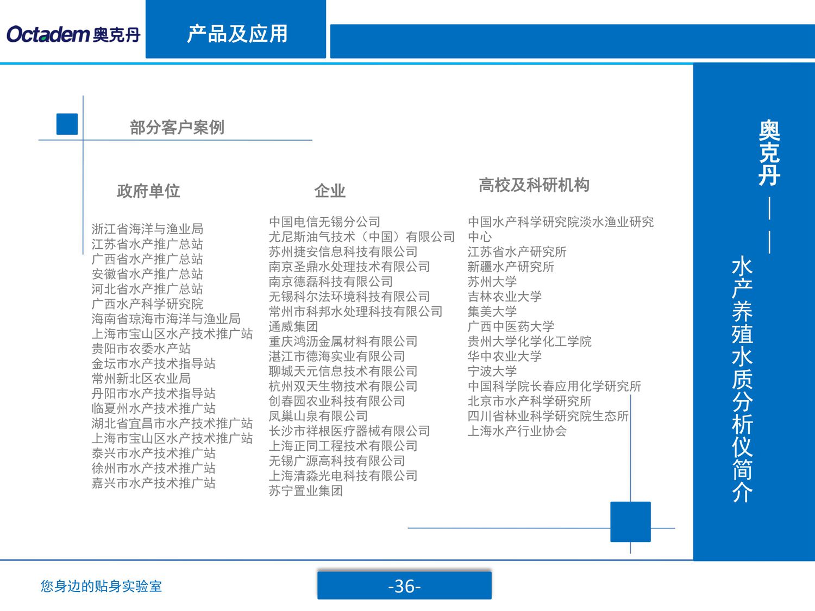Click the entry 湛江市德海实业有限公司
The image size is (815, 611).
coord(337,356)
